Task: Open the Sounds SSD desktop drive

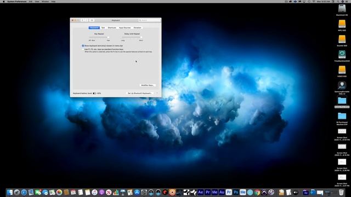Action: 342,39
